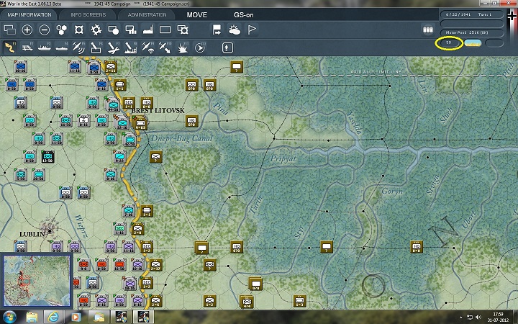The image size is (518, 324).
Task: Click the flag-with-arrow toolbar icon
Action: tap(217, 30)
